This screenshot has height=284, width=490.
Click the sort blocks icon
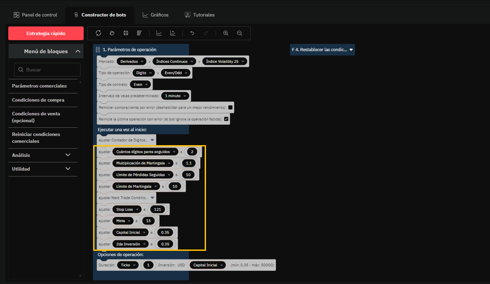pos(139,33)
